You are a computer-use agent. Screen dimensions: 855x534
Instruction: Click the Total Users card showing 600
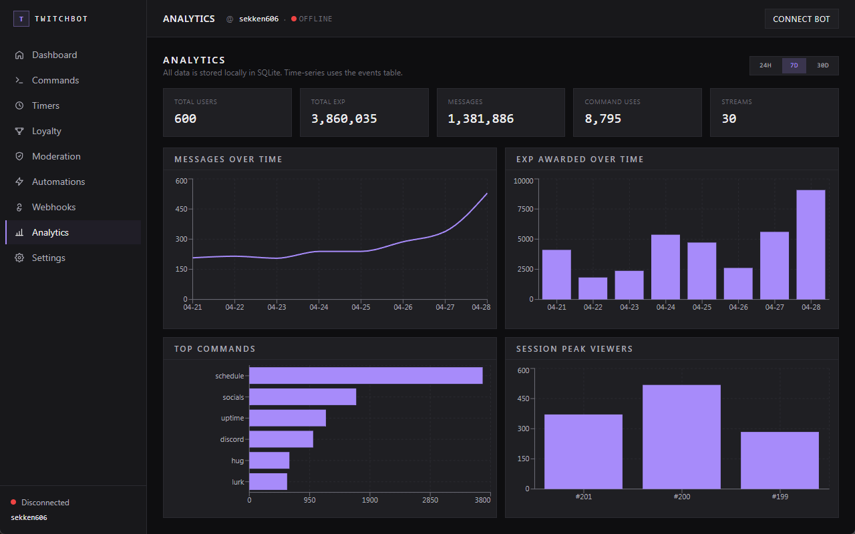228,113
